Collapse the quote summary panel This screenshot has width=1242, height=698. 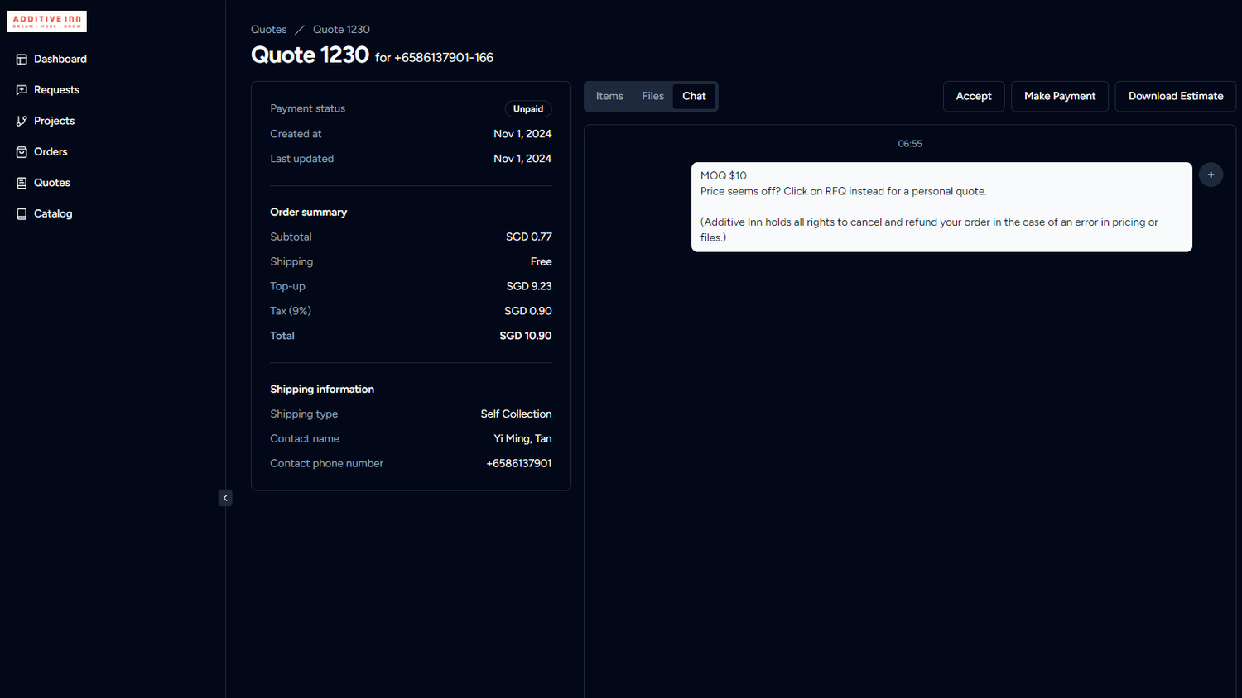coord(225,497)
